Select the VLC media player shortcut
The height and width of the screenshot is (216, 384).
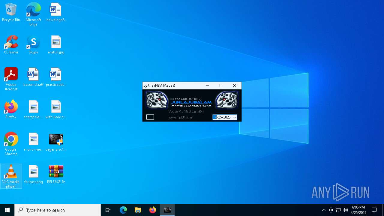click(x=11, y=176)
